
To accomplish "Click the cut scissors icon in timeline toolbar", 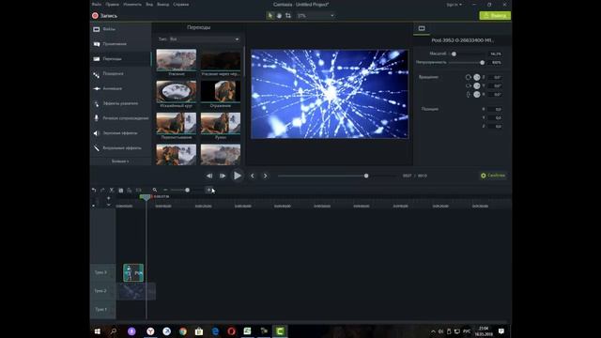I will pos(112,190).
